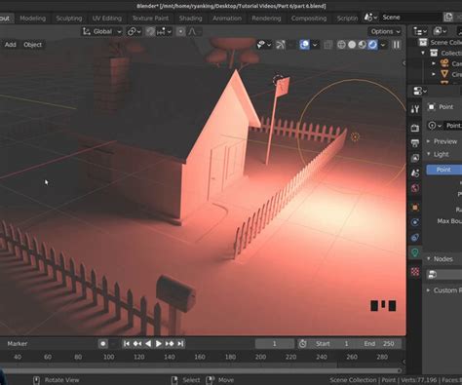462x385 pixels.
Task: Jump to the timeline end frame
Action: pyautogui.click(x=180, y=343)
